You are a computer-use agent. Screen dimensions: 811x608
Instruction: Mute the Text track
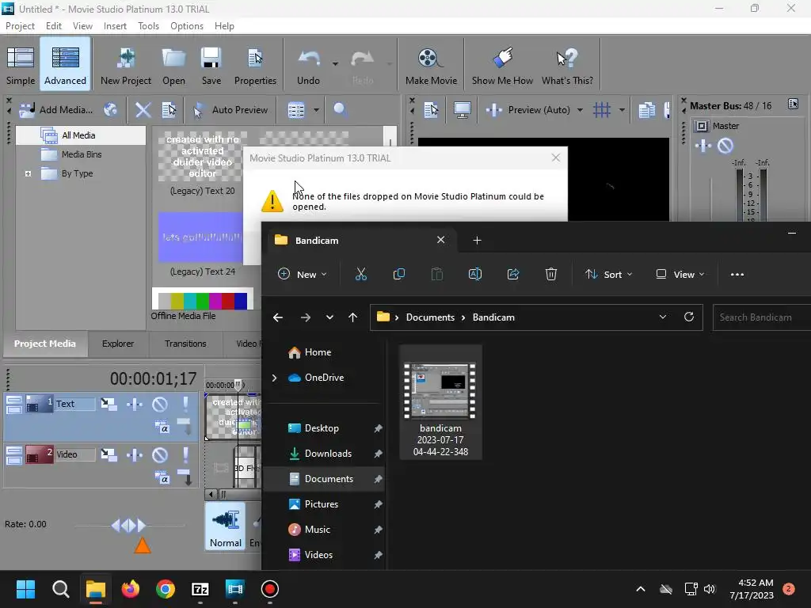point(160,404)
